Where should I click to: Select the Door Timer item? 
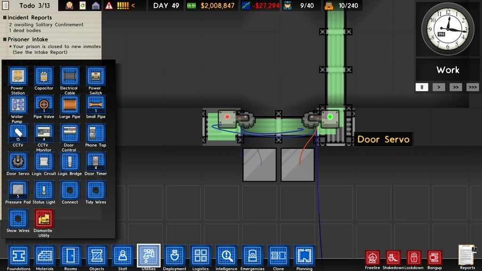tap(95, 162)
